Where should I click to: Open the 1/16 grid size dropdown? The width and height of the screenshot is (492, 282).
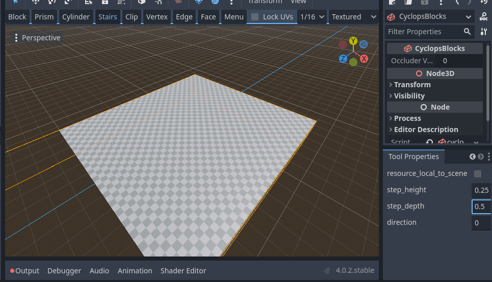312,17
